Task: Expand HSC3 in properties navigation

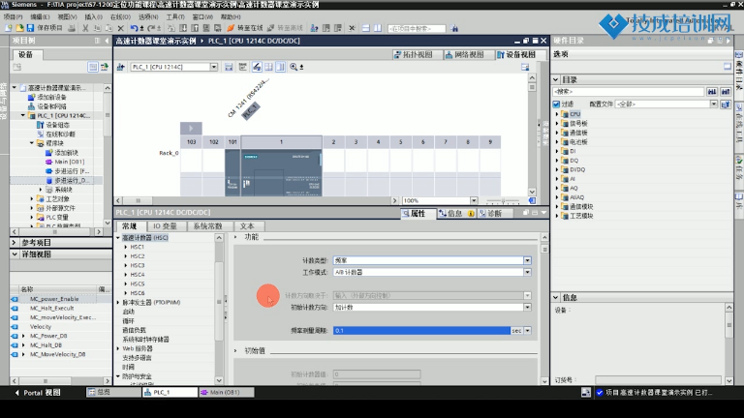Action: coord(126,265)
